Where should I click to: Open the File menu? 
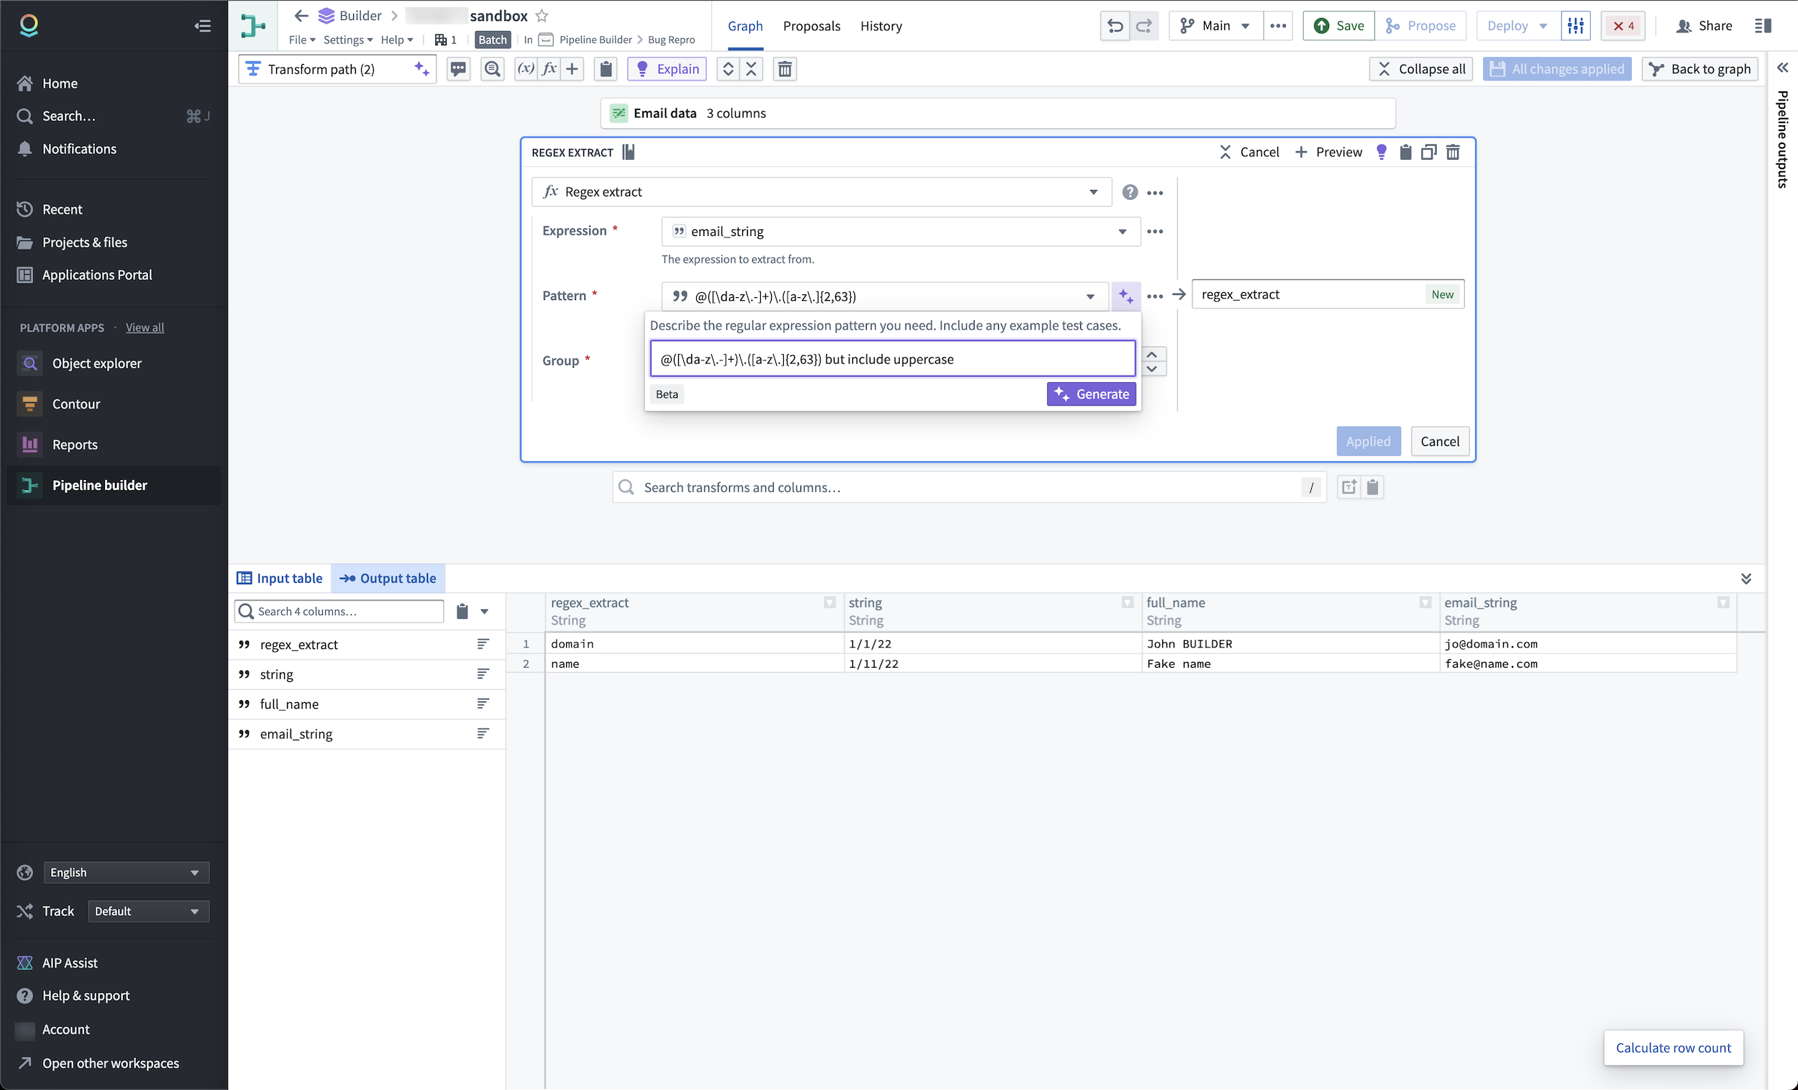click(301, 40)
